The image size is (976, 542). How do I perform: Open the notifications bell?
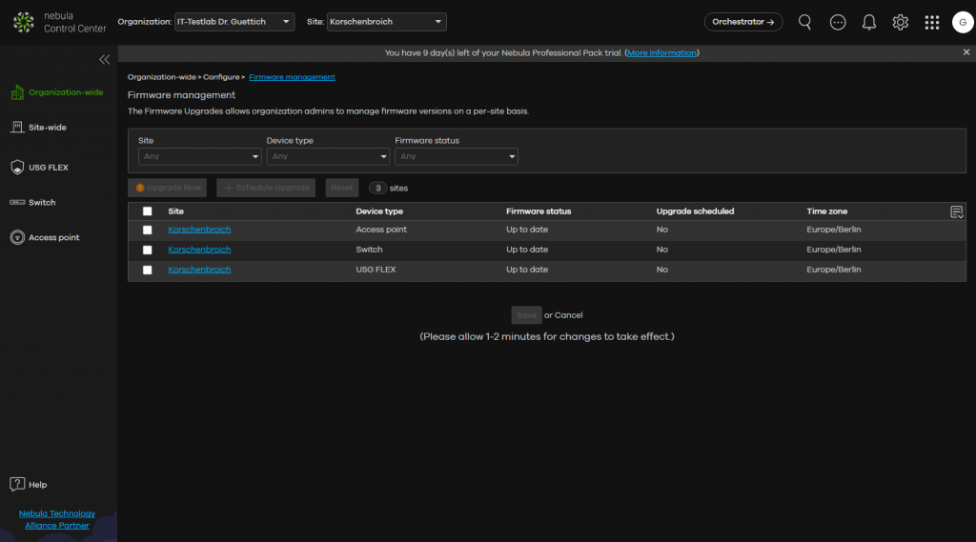[869, 22]
